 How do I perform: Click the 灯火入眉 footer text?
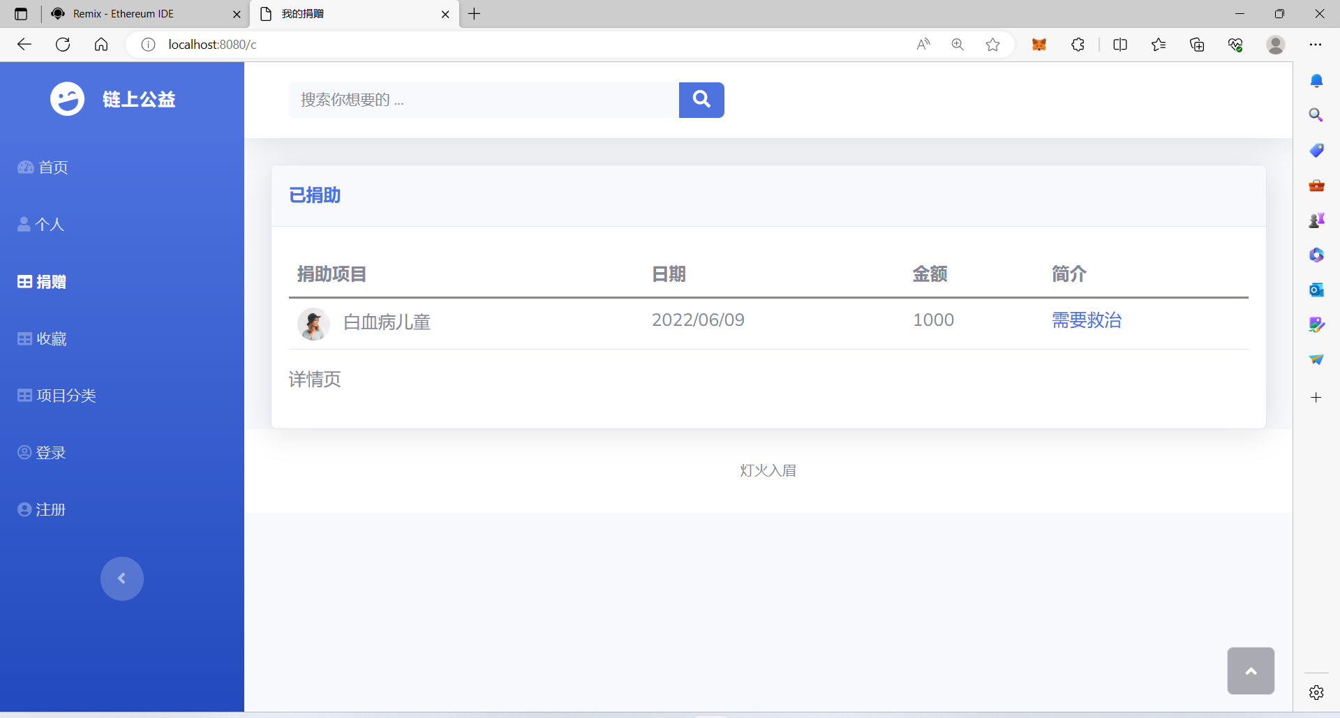coord(768,471)
